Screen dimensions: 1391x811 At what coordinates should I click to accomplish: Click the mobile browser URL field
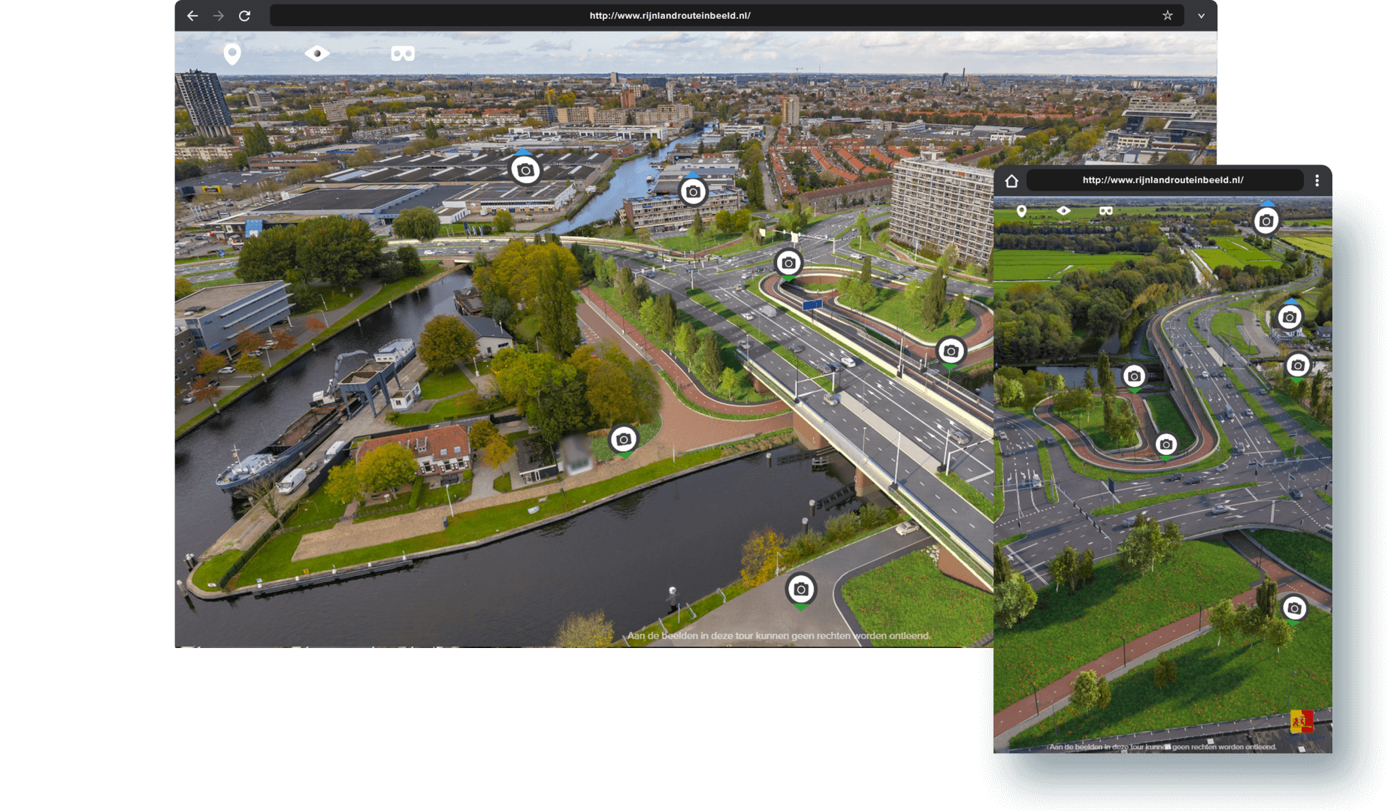[x=1163, y=180]
